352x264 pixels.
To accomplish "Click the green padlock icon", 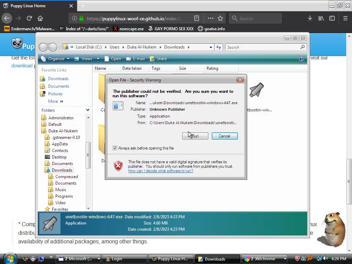I will point(81,19).
